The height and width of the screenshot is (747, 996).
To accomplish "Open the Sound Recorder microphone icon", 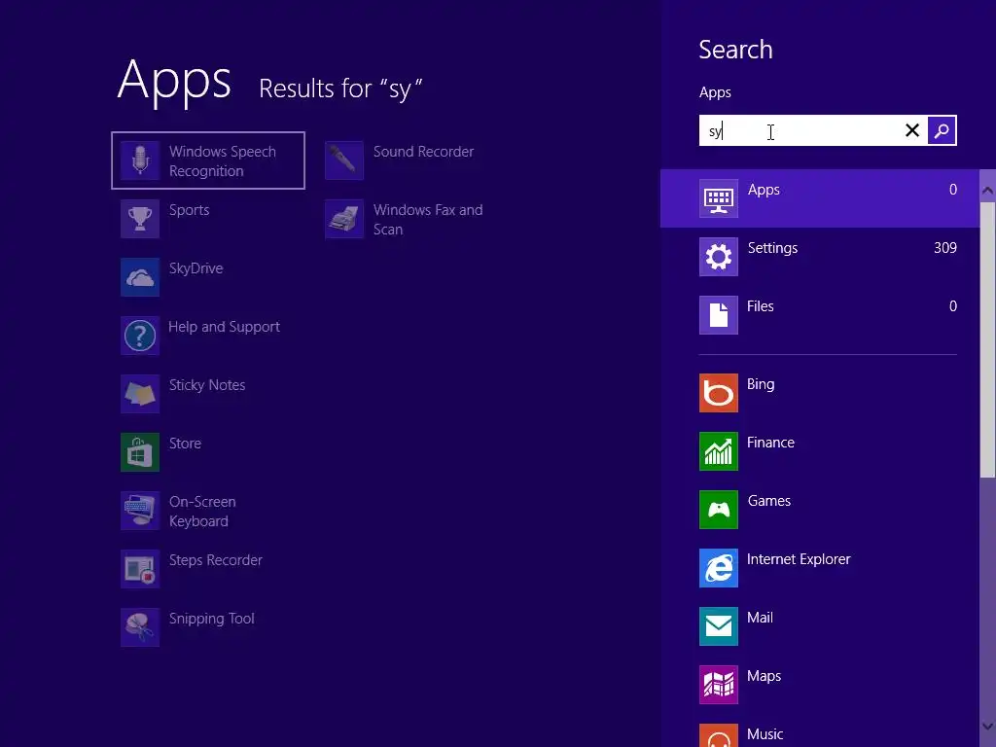I will click(x=344, y=160).
